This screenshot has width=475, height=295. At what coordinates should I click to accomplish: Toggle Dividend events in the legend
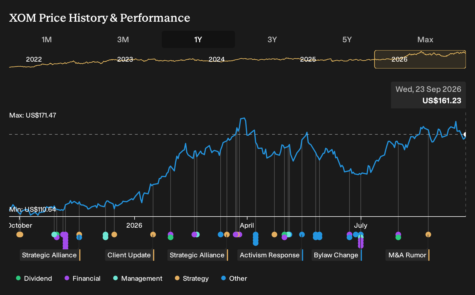pyautogui.click(x=34, y=278)
